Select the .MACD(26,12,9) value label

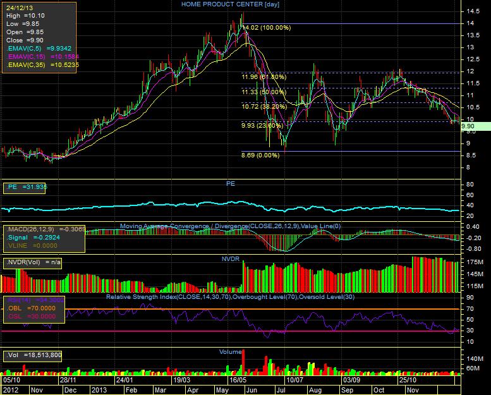click(45, 229)
